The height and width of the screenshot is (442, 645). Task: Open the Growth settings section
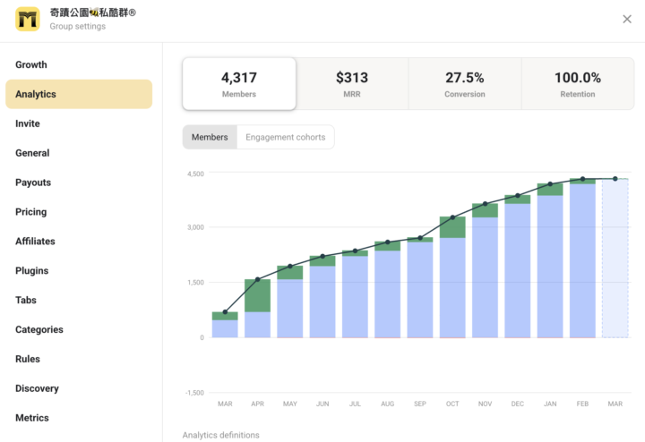tap(31, 64)
